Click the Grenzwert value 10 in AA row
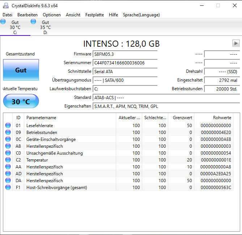This screenshot has height=235, width=242. [190, 167]
